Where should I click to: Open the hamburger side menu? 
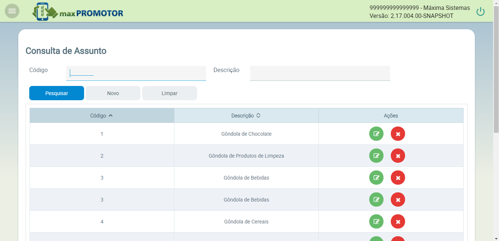(12, 11)
